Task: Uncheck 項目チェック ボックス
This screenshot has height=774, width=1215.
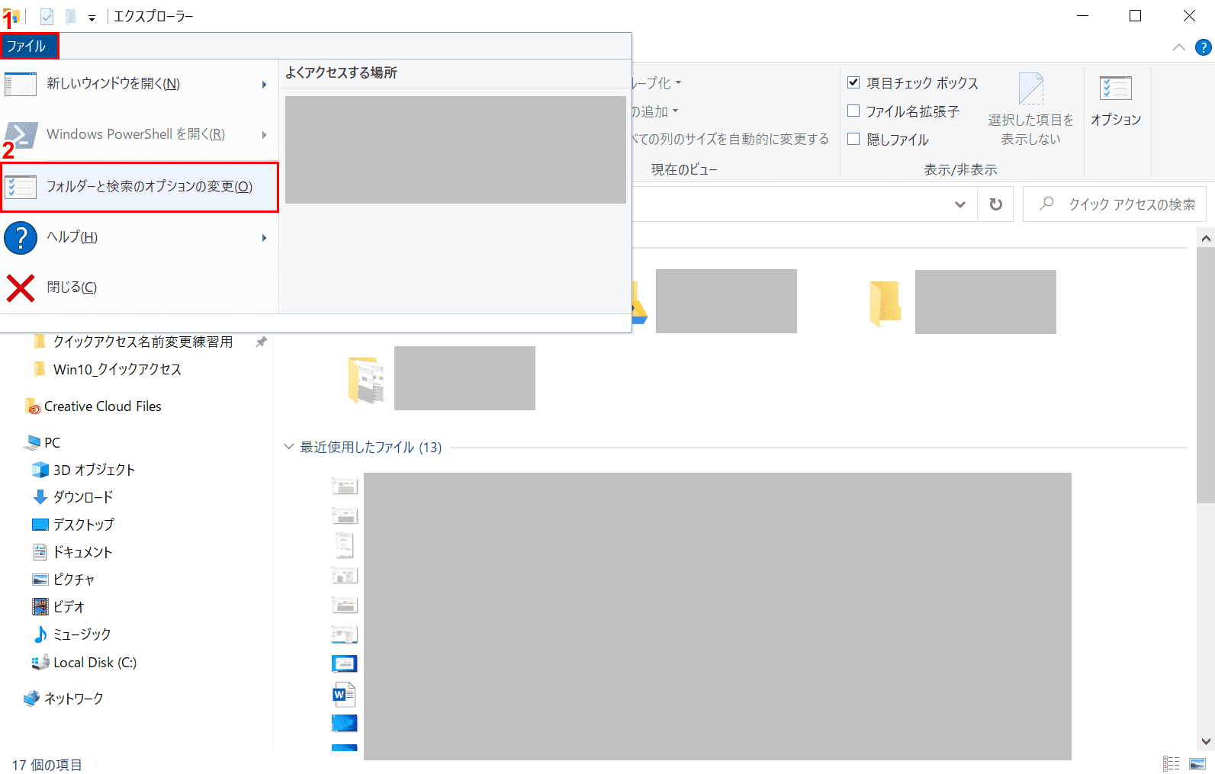Action: (853, 82)
